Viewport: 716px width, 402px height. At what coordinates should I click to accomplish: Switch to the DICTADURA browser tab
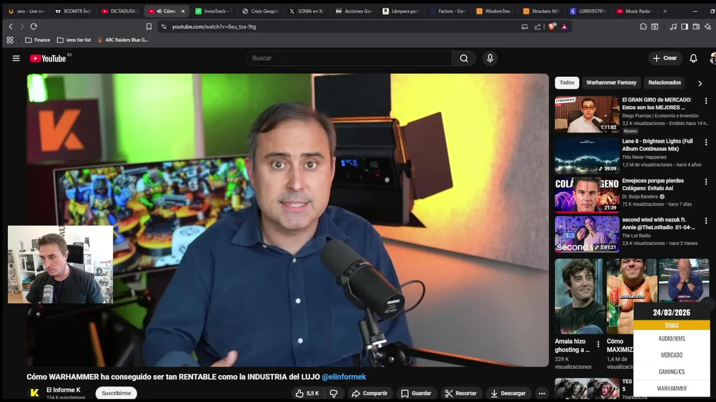pos(120,11)
